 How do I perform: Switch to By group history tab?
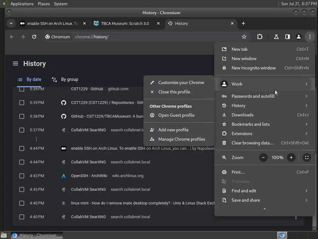pos(65,79)
